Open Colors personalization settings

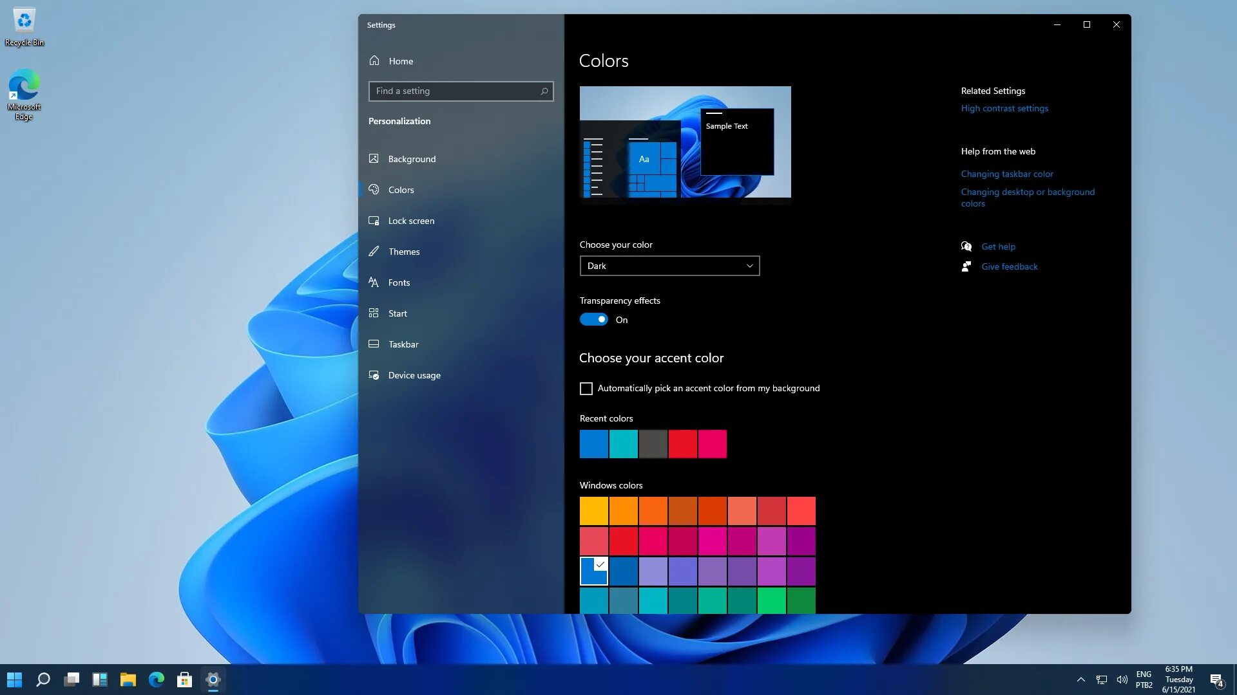(x=401, y=189)
